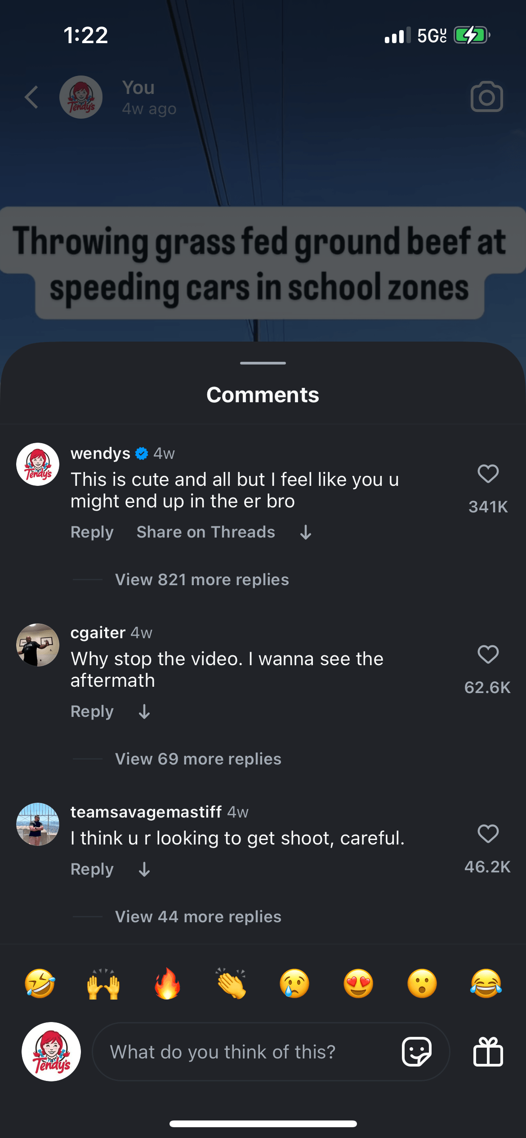Tap the gift icon
The height and width of the screenshot is (1138, 526).
488,1052
